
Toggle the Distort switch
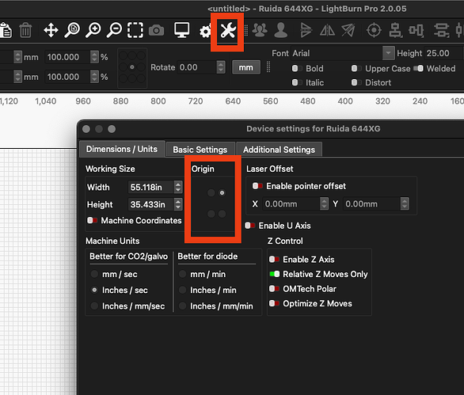[x=356, y=82]
